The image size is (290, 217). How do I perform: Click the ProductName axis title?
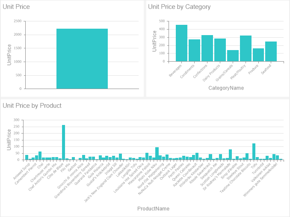[x=153, y=208]
